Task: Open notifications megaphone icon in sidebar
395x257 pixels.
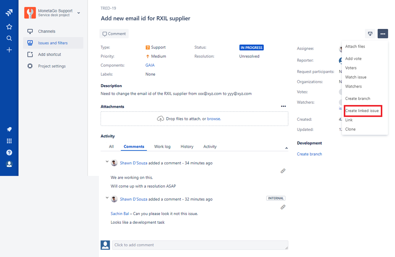Action: pos(9,129)
